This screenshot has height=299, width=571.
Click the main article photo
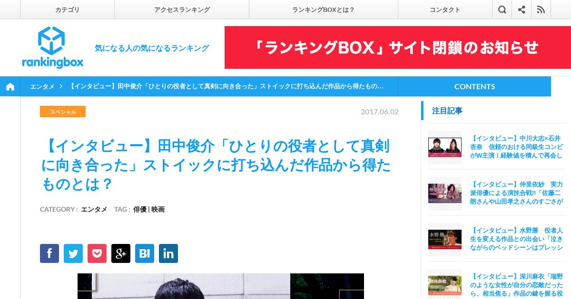[221, 286]
